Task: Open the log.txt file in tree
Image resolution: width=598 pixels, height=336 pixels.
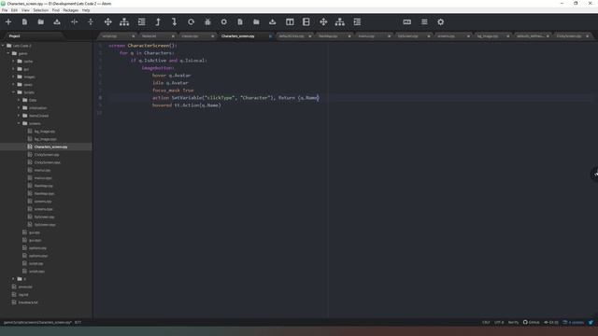Action: [x=23, y=295]
